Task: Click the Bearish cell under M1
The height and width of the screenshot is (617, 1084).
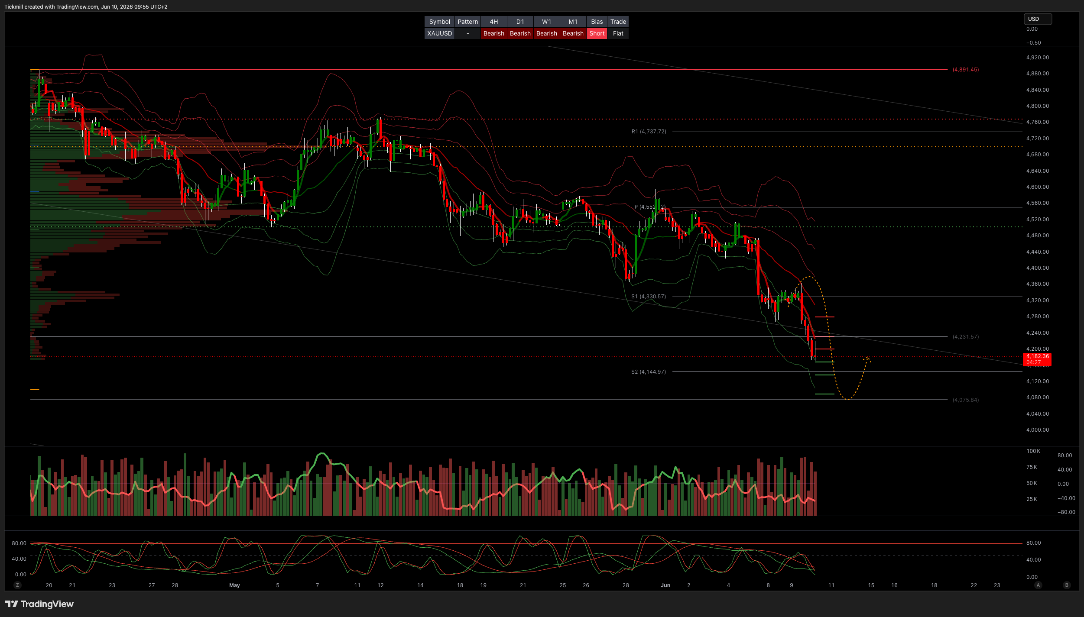Action: click(573, 33)
